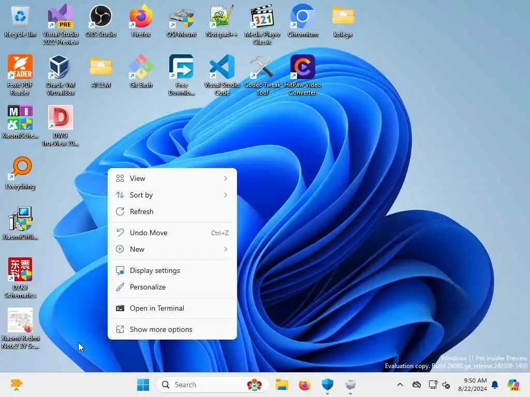Expand the View submenu in context menu
Viewport: 530px width, 397px height.
172,178
